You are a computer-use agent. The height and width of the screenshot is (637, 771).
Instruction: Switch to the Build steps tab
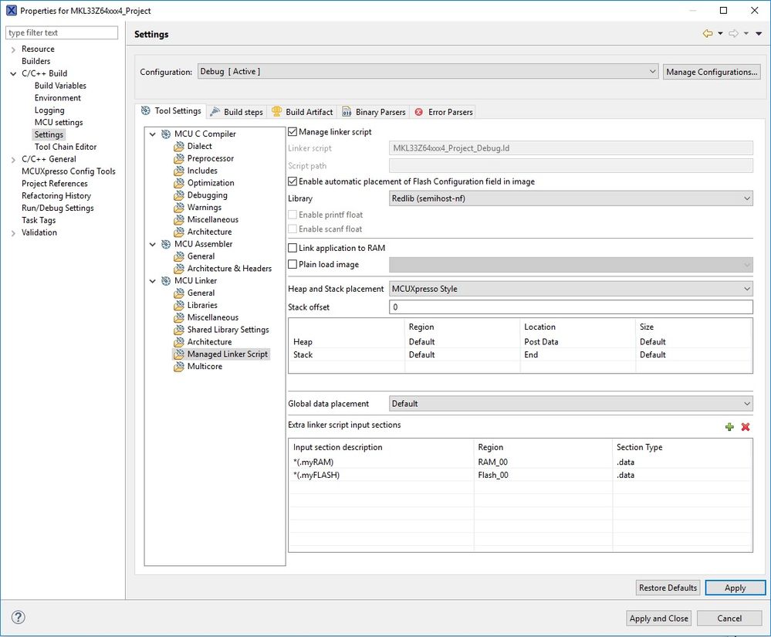[x=236, y=112]
